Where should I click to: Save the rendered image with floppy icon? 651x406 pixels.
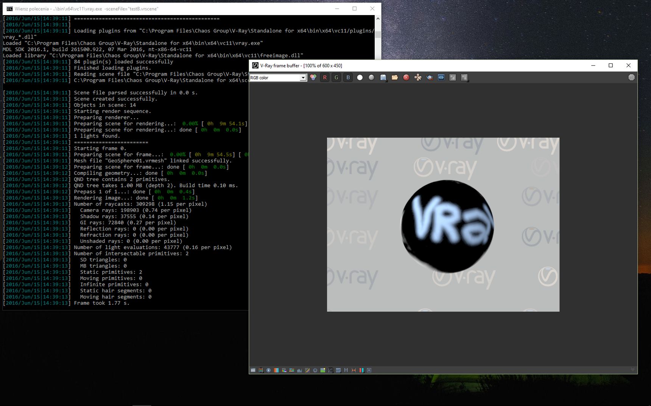point(383,77)
